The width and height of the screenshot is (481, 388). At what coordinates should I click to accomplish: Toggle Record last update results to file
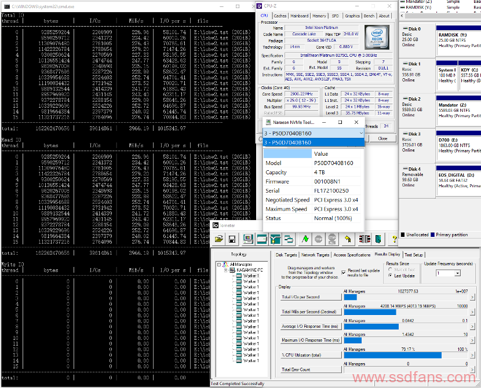point(344,272)
